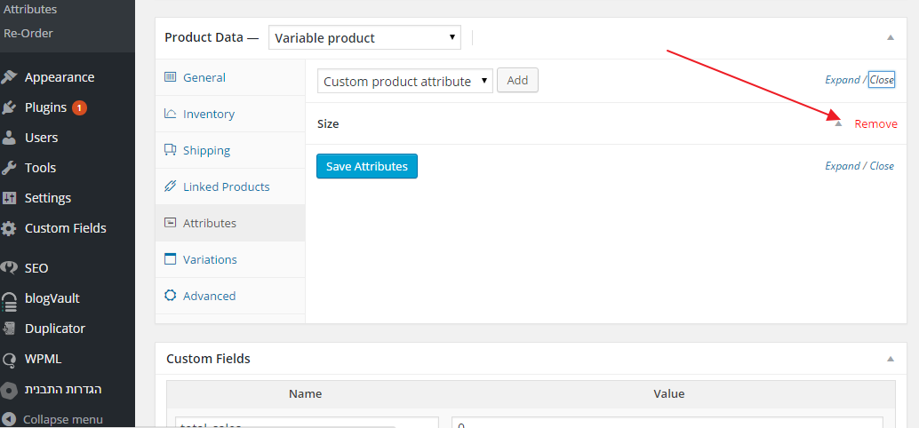
Task: Open the Variations tab
Action: (210, 259)
